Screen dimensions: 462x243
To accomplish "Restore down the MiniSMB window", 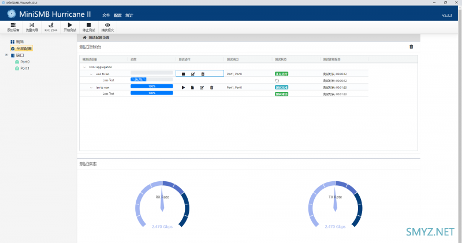I will coord(445,2).
